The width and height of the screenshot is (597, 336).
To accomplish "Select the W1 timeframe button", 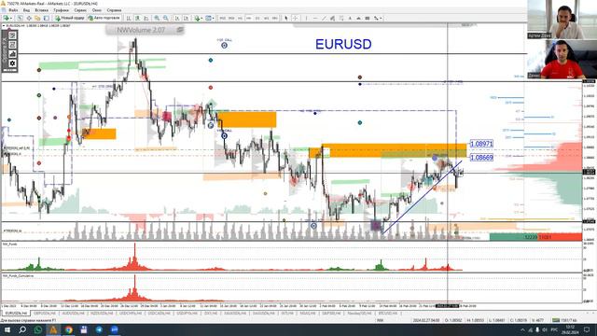I will point(267,18).
